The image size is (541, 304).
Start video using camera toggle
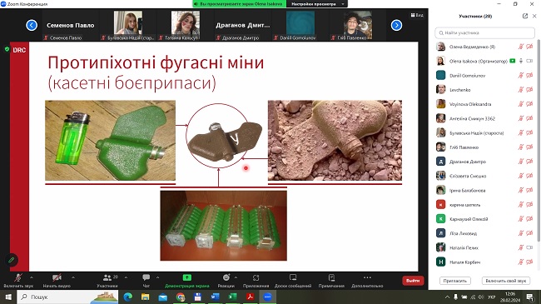pos(57,277)
